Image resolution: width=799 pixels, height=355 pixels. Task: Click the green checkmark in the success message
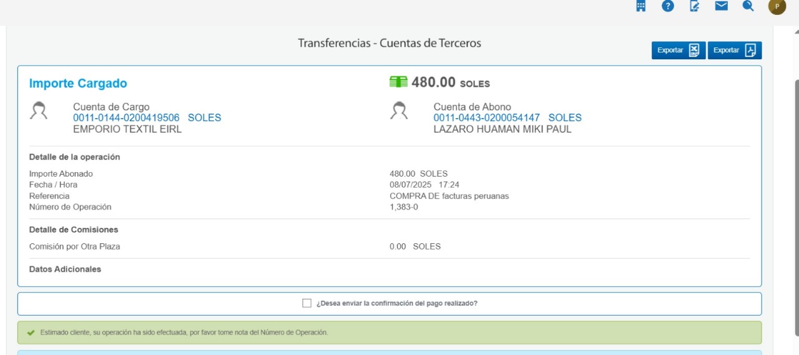[31, 333]
